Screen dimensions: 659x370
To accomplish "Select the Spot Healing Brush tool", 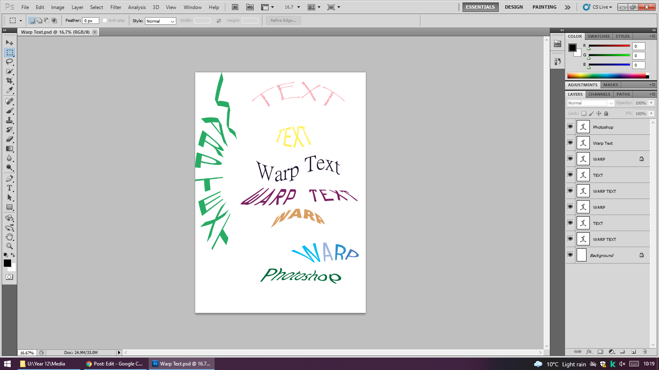I will click(9, 101).
